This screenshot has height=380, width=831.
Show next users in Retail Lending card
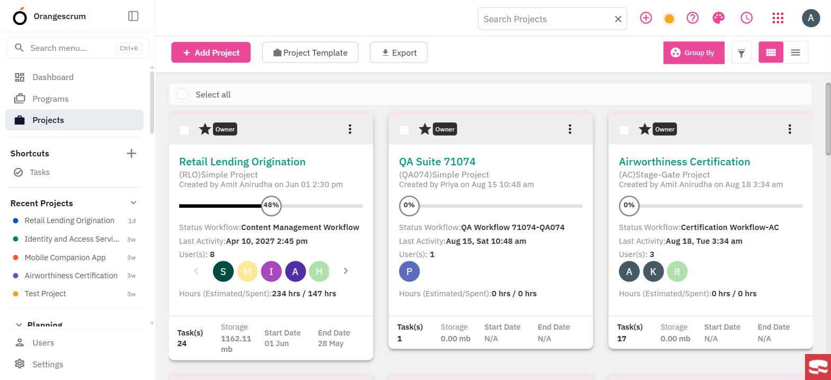(x=346, y=271)
